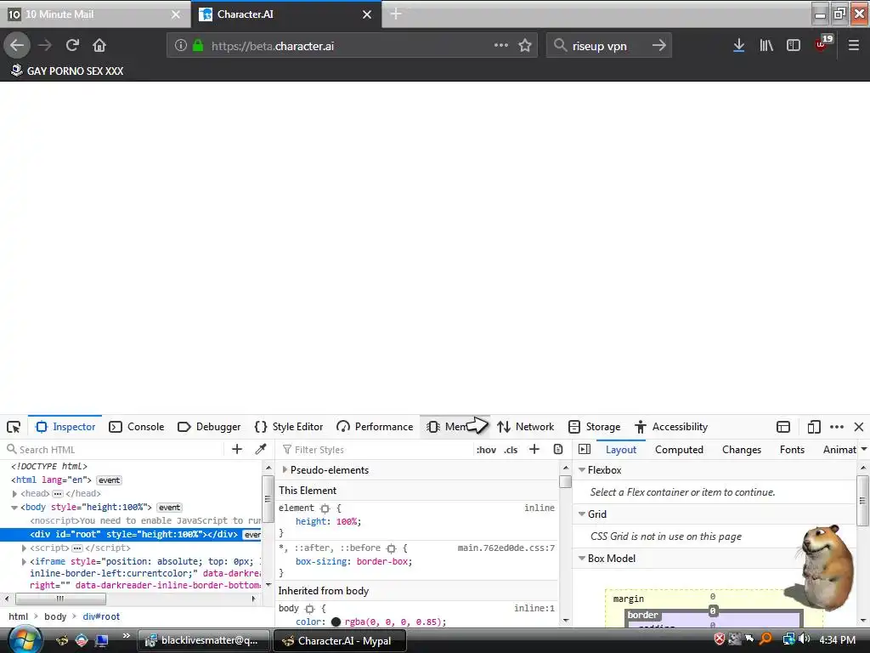Open the rgba color swatch for body color
Viewport: 870px width, 653px height.
click(x=336, y=622)
